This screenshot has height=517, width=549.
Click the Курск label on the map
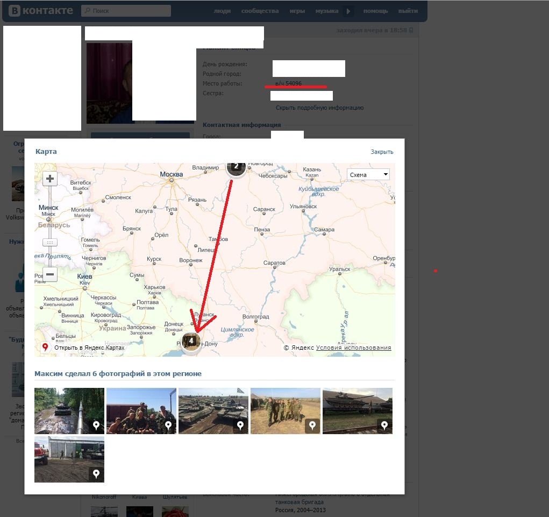pos(154,259)
